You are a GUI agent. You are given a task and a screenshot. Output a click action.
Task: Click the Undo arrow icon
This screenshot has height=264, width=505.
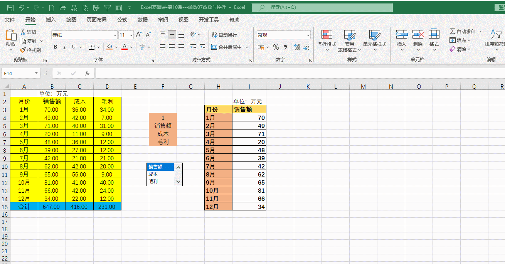(22, 7)
